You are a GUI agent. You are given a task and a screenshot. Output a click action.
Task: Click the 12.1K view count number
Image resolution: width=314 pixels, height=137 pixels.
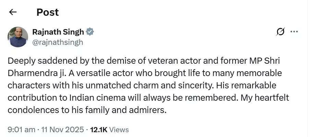tap(99, 129)
